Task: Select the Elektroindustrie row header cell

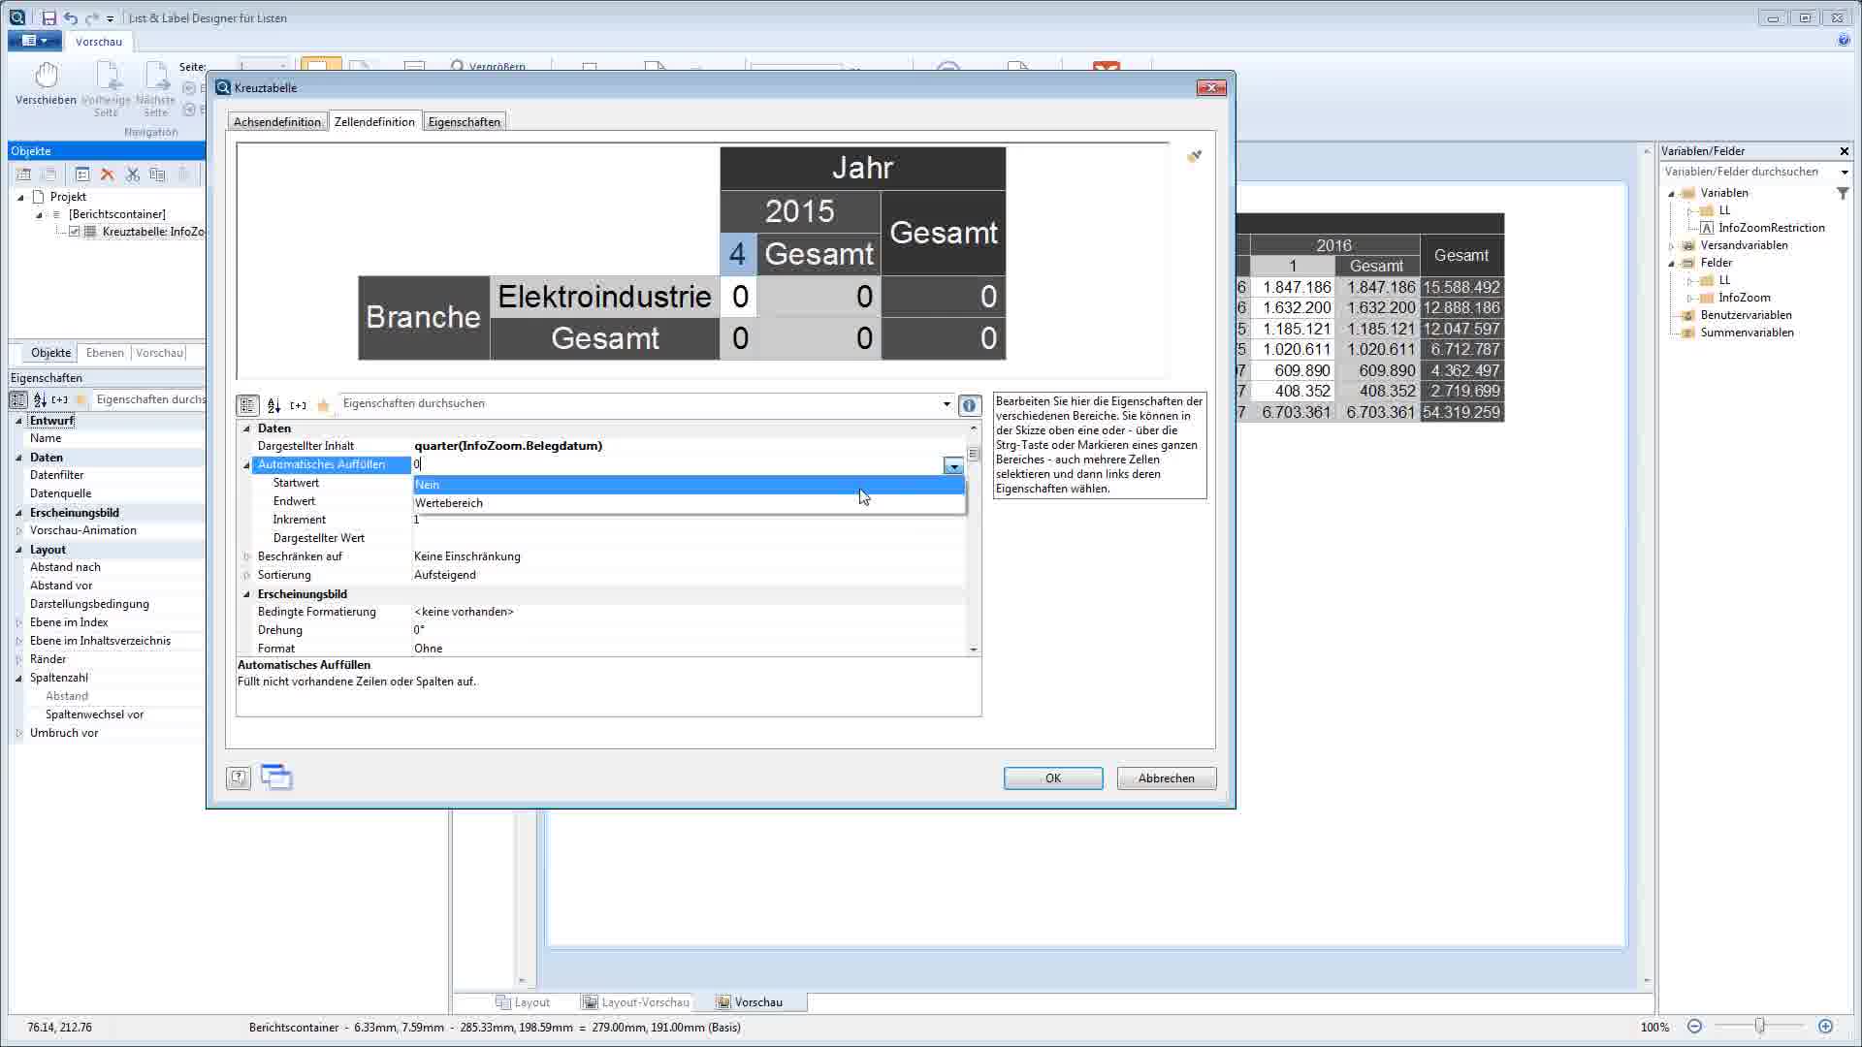Action: point(604,297)
